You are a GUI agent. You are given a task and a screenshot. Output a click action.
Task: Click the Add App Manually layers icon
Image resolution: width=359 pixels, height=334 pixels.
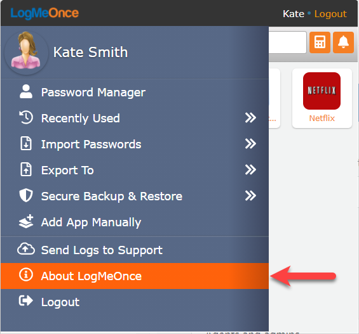(x=26, y=221)
